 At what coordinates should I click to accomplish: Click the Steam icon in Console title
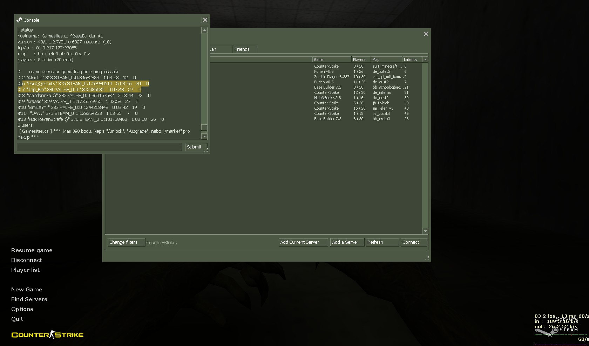[x=19, y=20]
